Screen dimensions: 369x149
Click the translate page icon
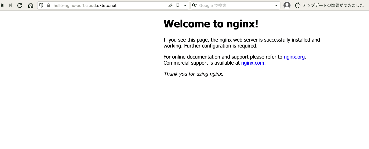(x=171, y=5)
